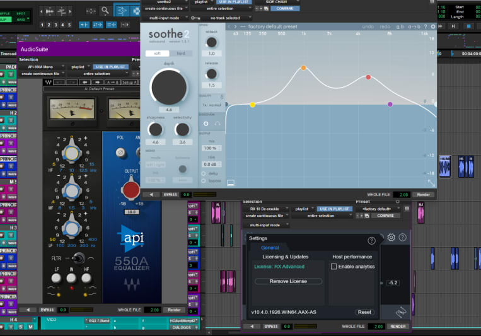Click redo in soothe2 top bar
Image resolution: width=481 pixels, height=336 pixels.
tap(385, 26)
